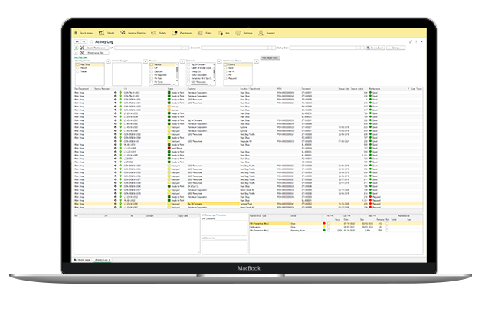Image resolution: width=485 pixels, height=315 pixels.
Task: Click the red status indicator in maintenance panel
Action: click(324, 221)
